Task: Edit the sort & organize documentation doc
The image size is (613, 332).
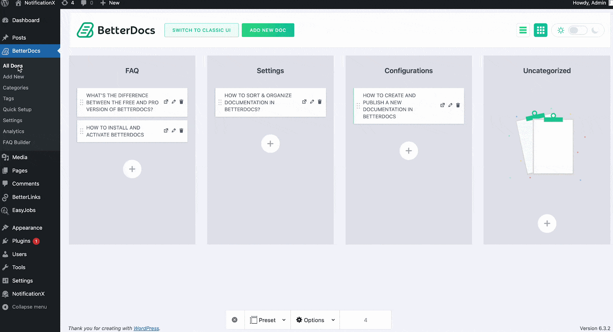Action: coord(312,102)
